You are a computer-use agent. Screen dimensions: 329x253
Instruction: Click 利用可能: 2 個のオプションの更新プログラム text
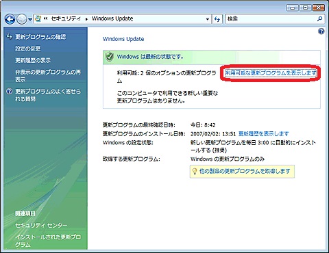[x=167, y=77]
